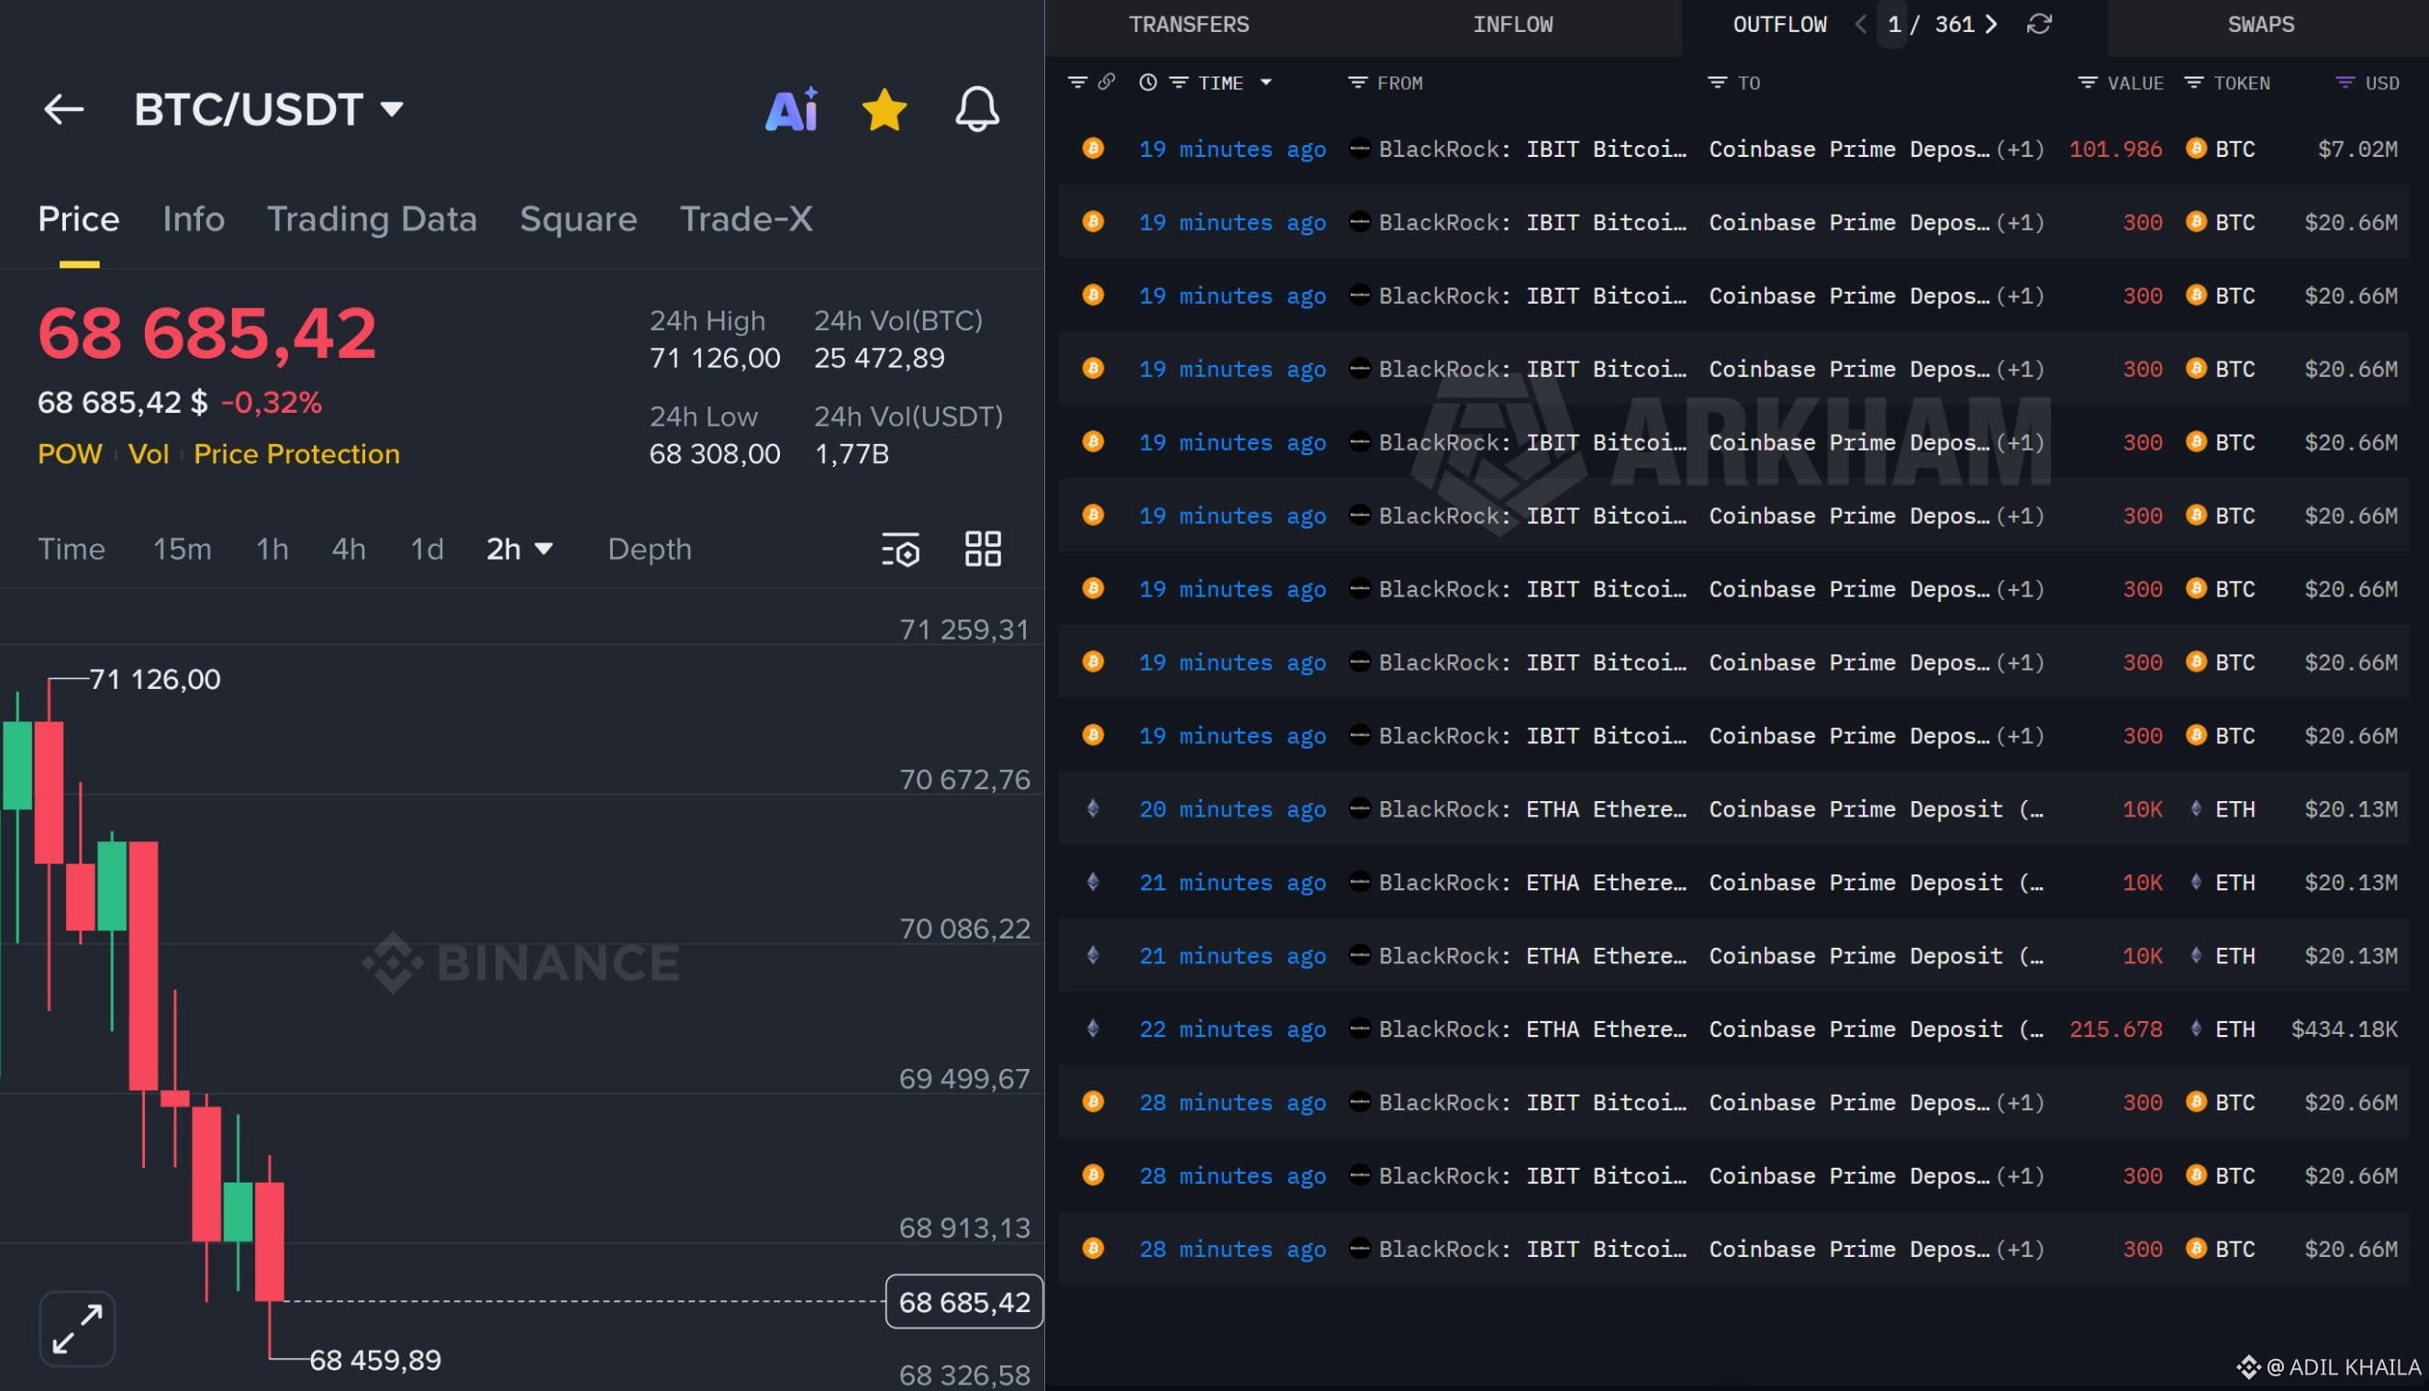Image resolution: width=2429 pixels, height=1391 pixels.
Task: Switch to Arkham INFLOW tab
Action: tap(1512, 25)
